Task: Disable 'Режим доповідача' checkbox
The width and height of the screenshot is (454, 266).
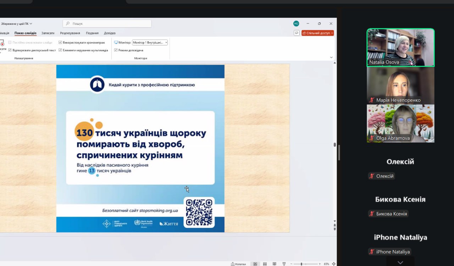Action: tap(116, 50)
